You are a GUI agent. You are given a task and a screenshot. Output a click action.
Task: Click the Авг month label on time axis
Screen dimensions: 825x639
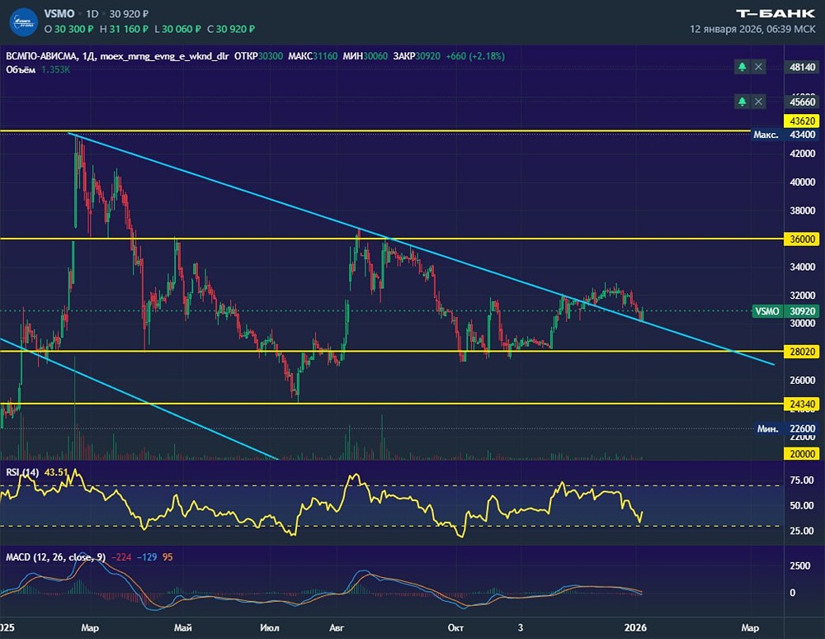point(337,627)
